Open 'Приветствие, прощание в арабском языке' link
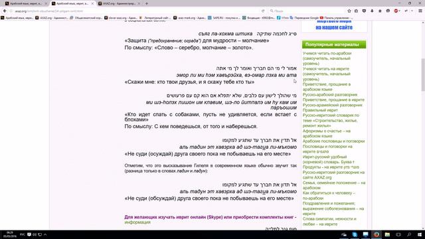 (x=326, y=87)
